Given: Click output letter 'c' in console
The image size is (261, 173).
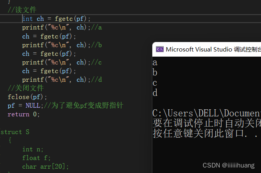Looking at the screenshot, I should pyautogui.click(x=155, y=83).
